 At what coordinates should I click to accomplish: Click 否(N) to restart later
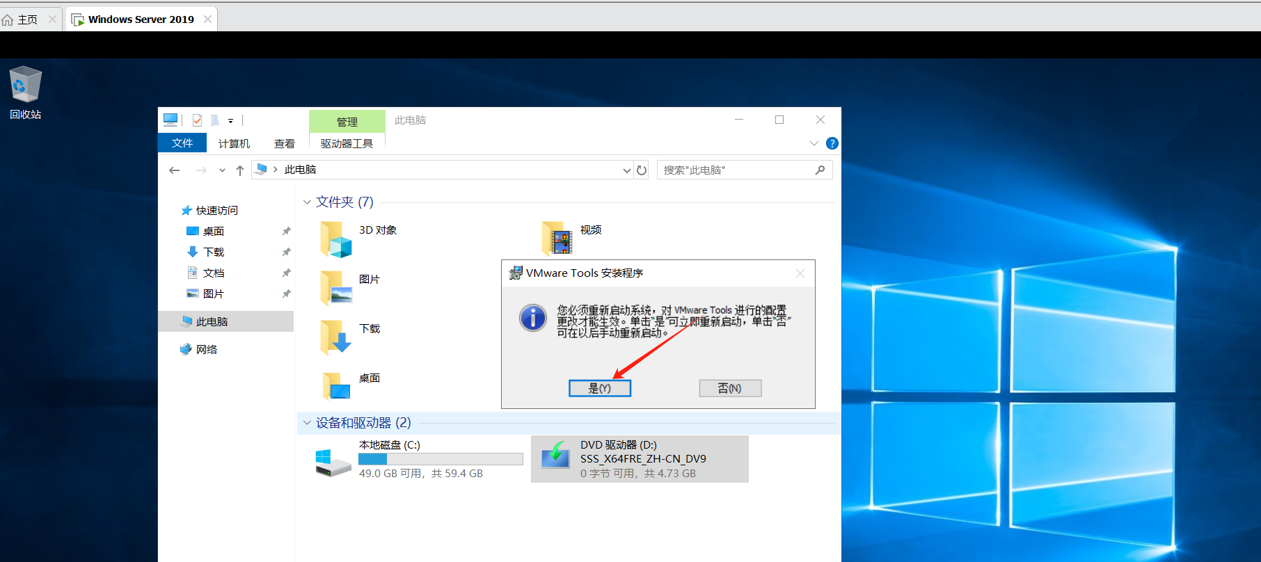(x=730, y=388)
